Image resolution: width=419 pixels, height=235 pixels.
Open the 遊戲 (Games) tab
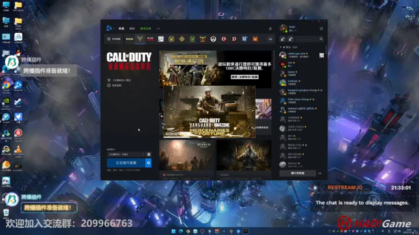122,29
